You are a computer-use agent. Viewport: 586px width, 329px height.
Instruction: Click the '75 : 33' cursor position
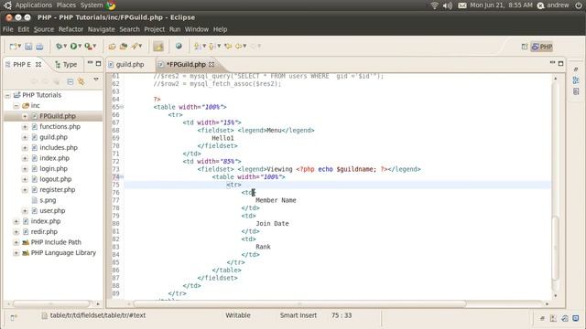coord(342,315)
